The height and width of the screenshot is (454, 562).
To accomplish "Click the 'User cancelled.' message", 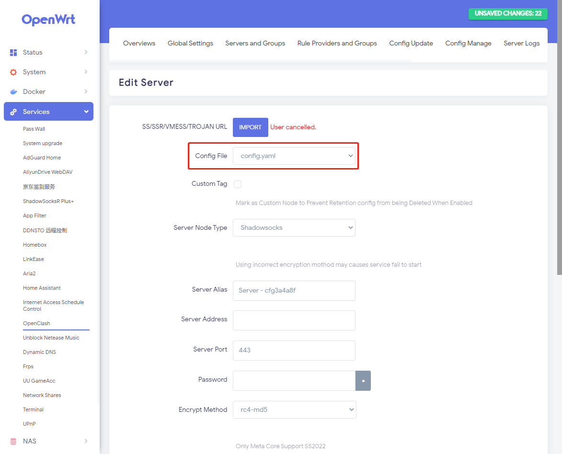I will [293, 127].
